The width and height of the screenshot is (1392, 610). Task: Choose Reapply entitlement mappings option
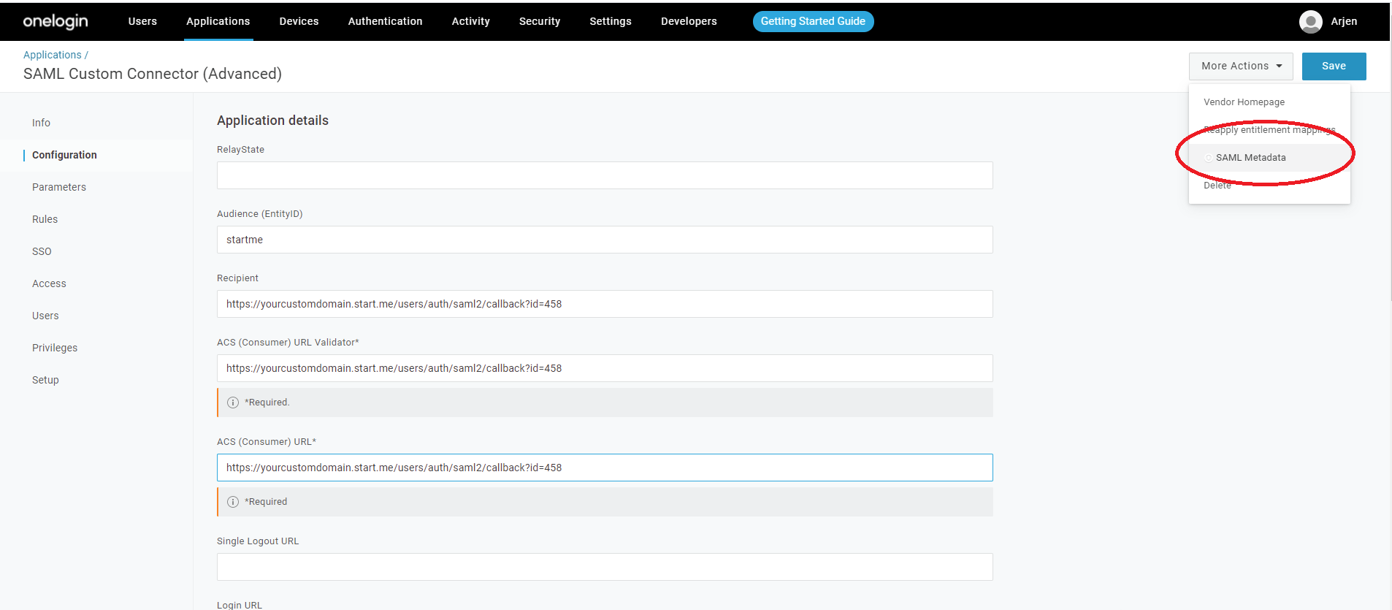1269,130
